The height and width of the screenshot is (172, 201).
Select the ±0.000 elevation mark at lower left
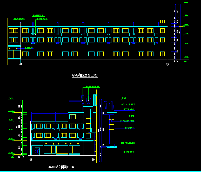coord(11,152)
